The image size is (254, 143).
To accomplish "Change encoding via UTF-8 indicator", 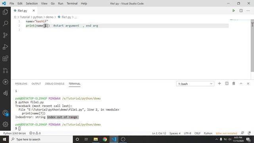I will pos(187,133).
